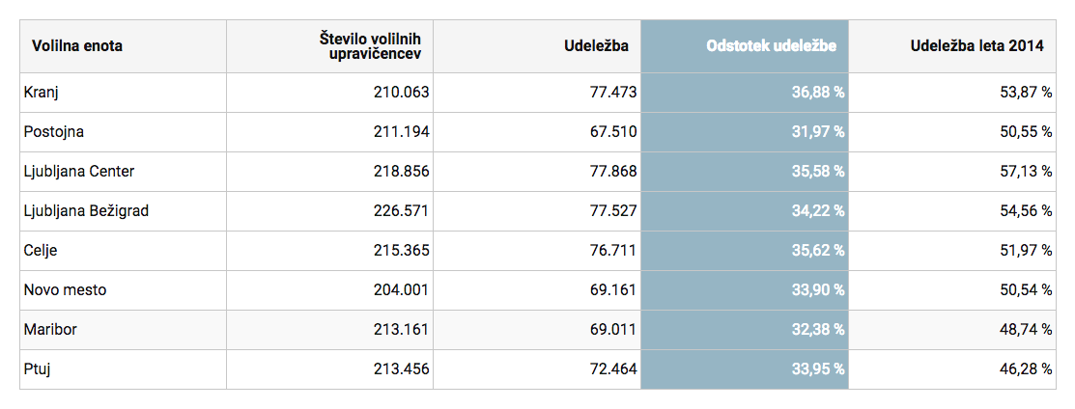Click Ljubljana Center's turnout value 77.868

point(608,172)
